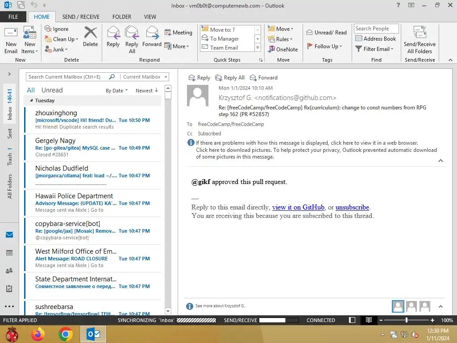Open the Filter Email dropdown

point(374,49)
